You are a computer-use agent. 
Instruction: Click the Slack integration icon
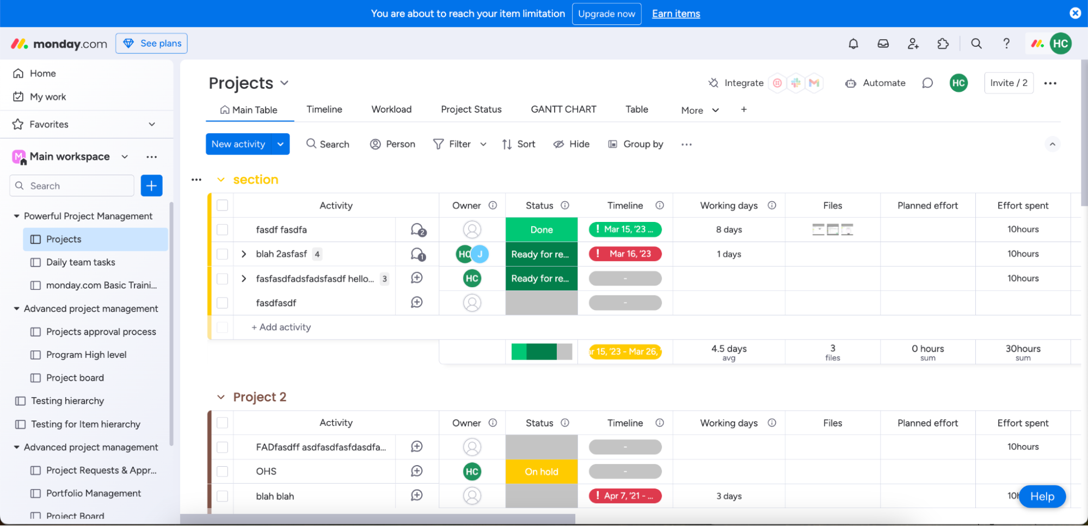(796, 83)
